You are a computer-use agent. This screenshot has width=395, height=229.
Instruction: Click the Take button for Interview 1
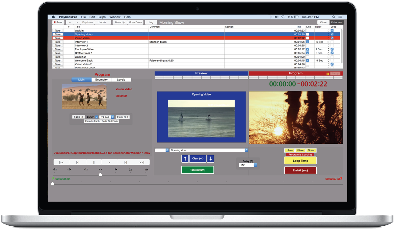pyautogui.click(x=58, y=42)
